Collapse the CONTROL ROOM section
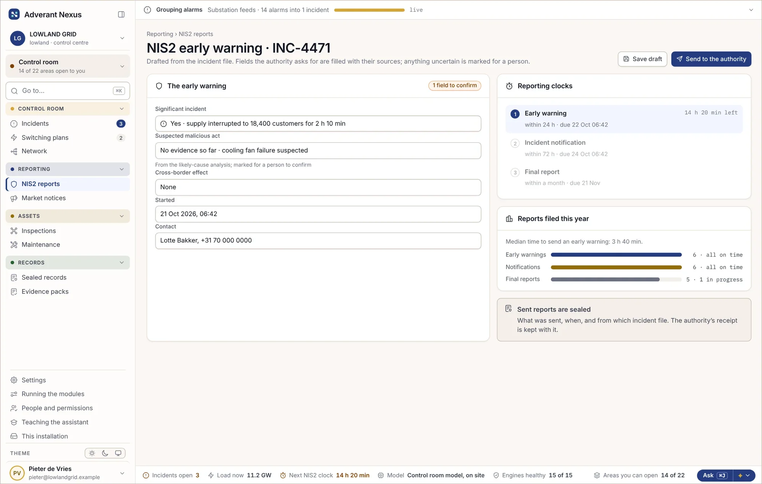 click(68, 109)
